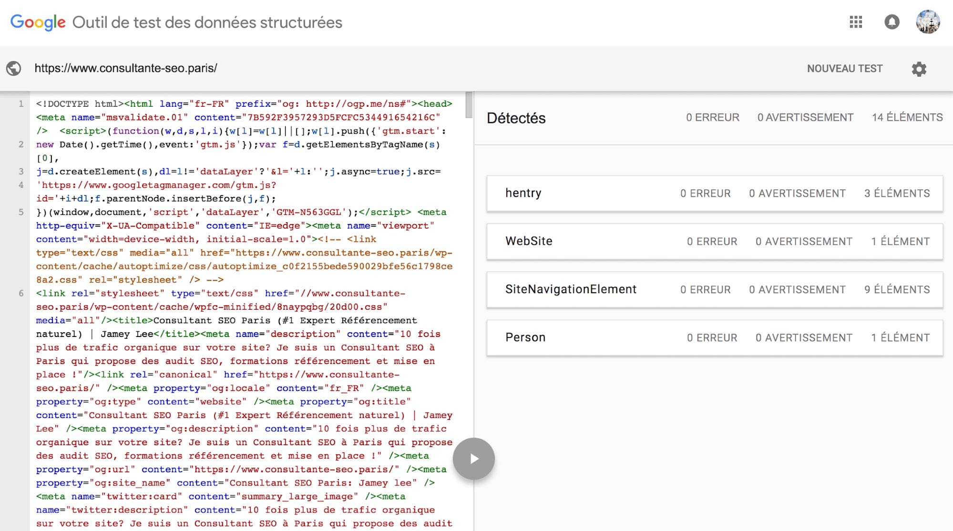The height and width of the screenshot is (531, 953).
Task: Click line number 6 in the gutter
Action: click(x=21, y=294)
